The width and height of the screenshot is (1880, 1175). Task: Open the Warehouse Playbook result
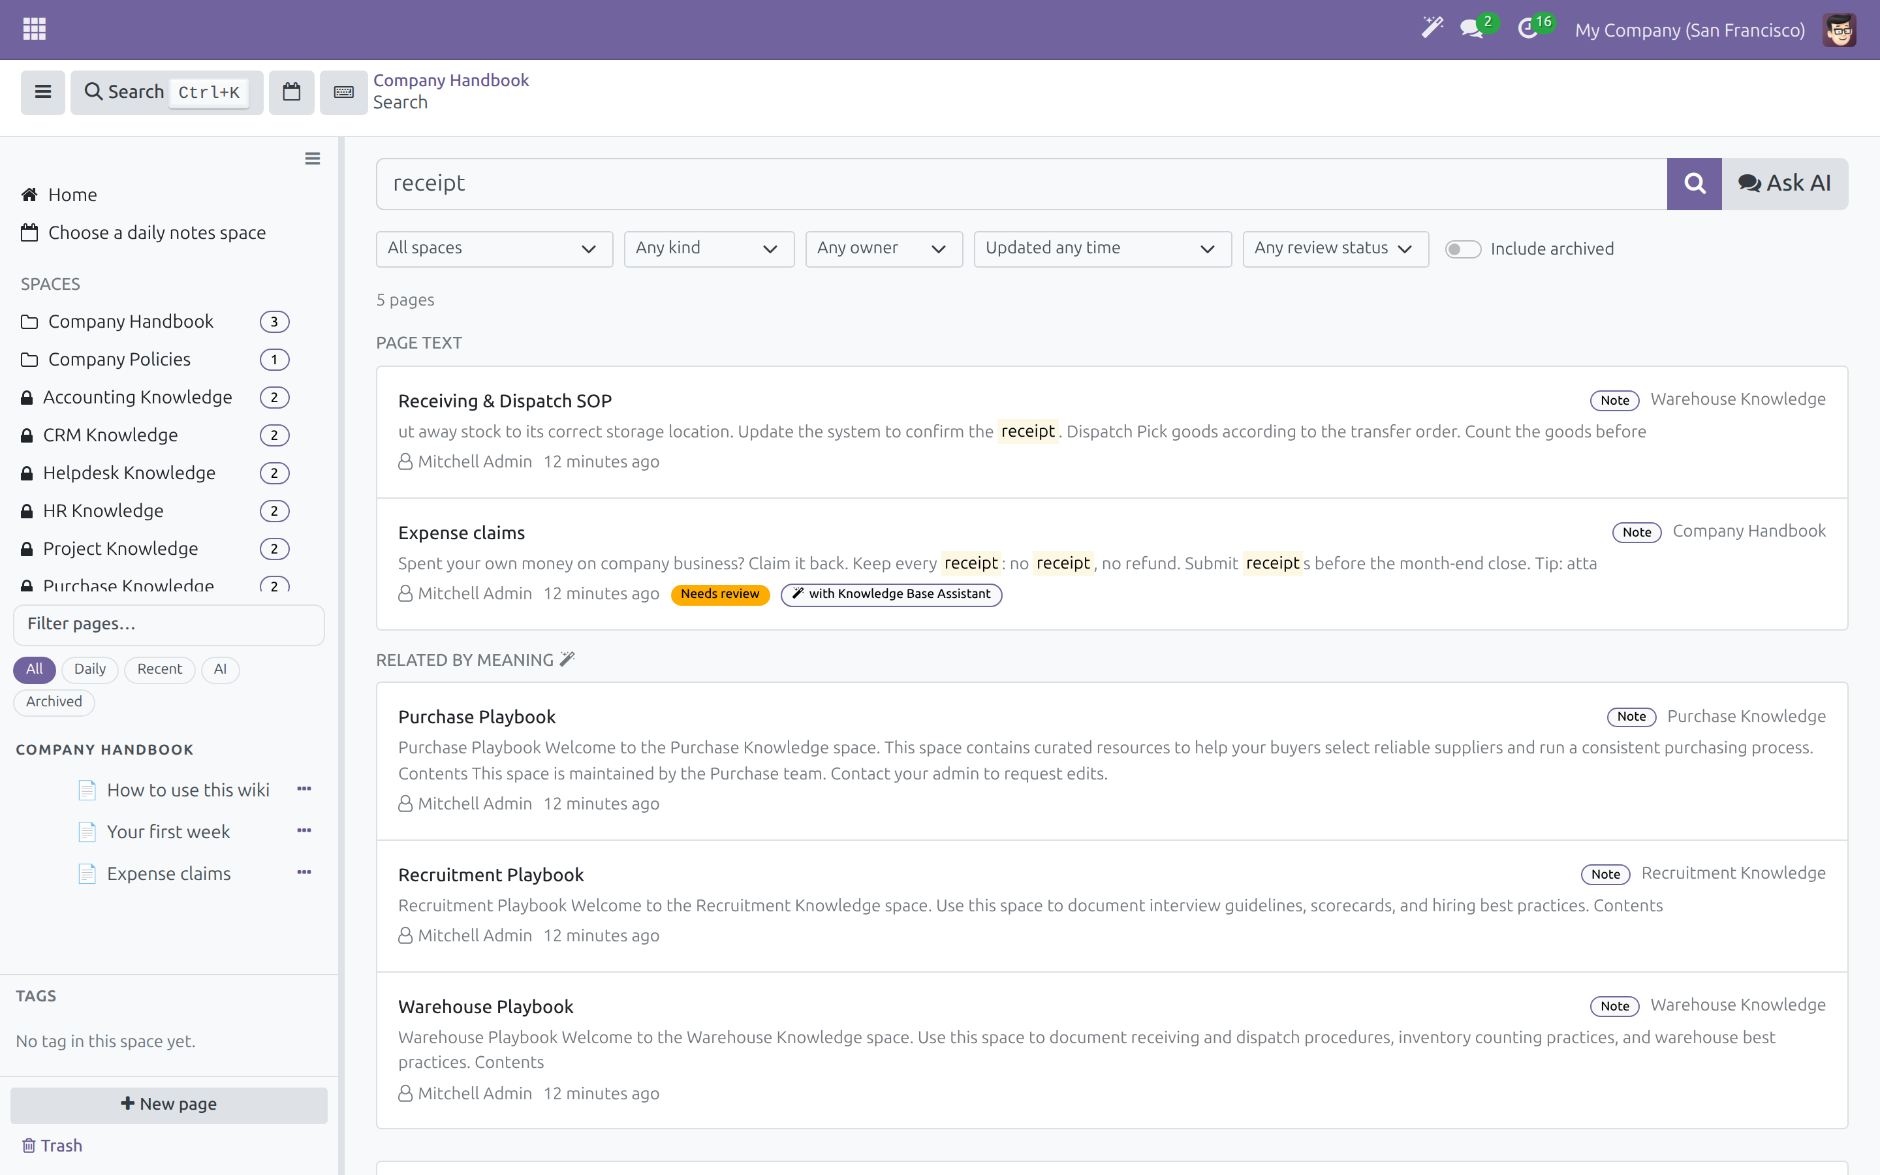(486, 1007)
